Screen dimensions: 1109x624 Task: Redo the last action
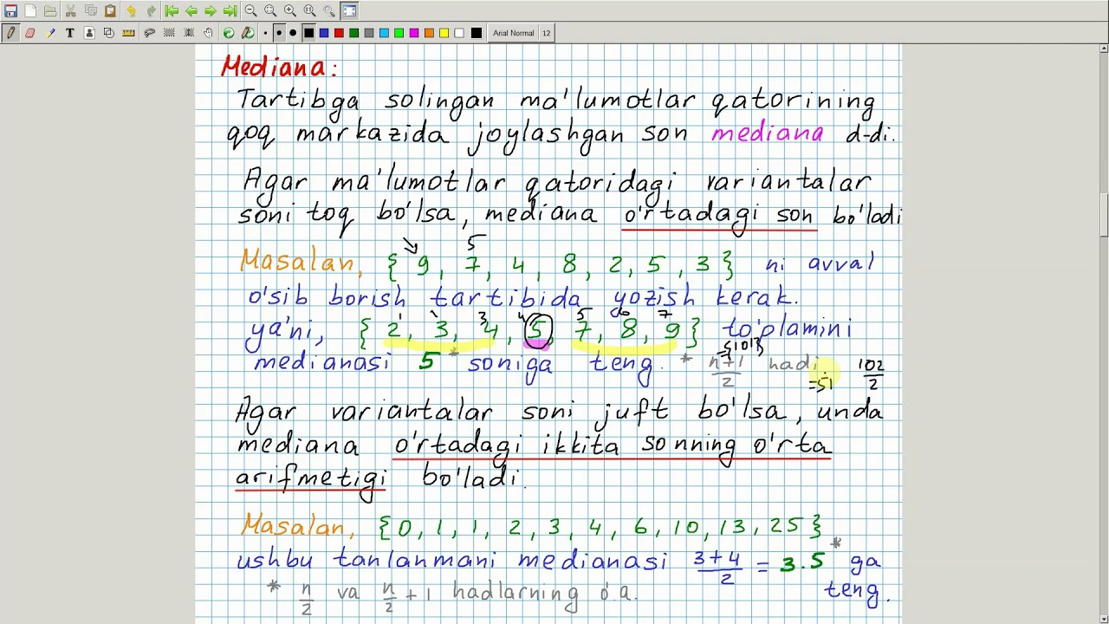pos(151,11)
